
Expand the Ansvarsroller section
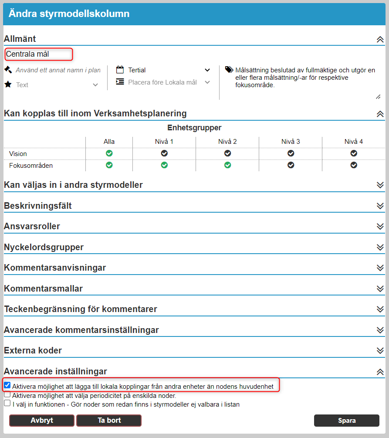(380, 226)
